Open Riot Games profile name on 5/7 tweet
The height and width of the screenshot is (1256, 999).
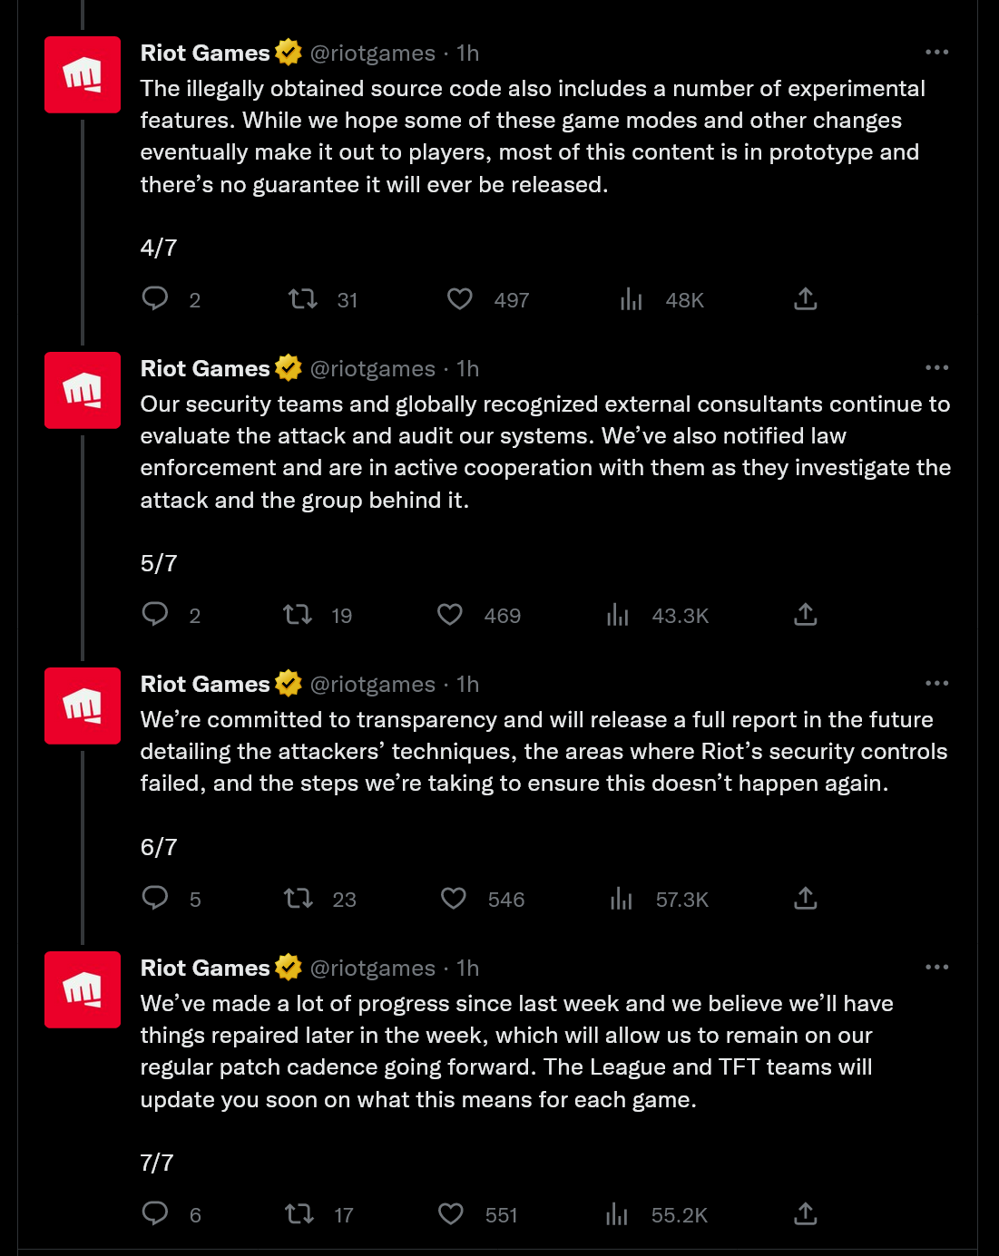(205, 368)
